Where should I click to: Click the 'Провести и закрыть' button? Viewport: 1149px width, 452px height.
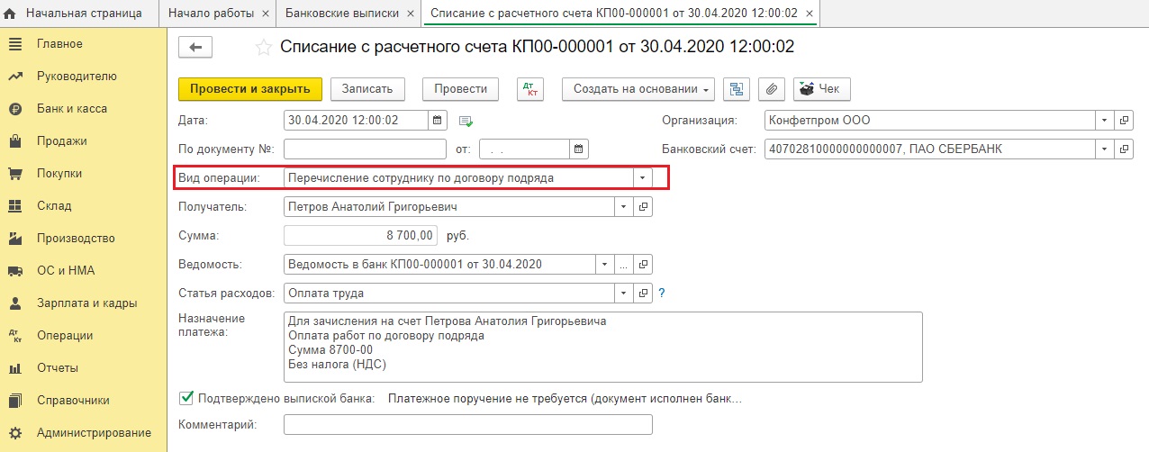(x=249, y=88)
